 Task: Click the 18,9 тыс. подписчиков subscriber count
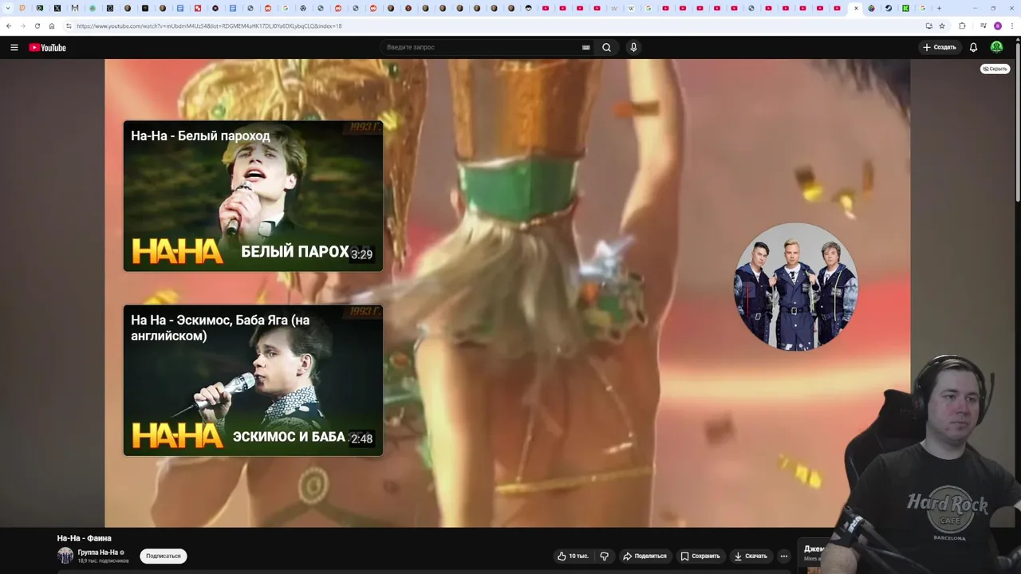pyautogui.click(x=103, y=561)
